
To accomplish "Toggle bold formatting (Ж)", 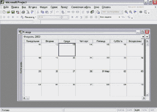I will point(72,17).
